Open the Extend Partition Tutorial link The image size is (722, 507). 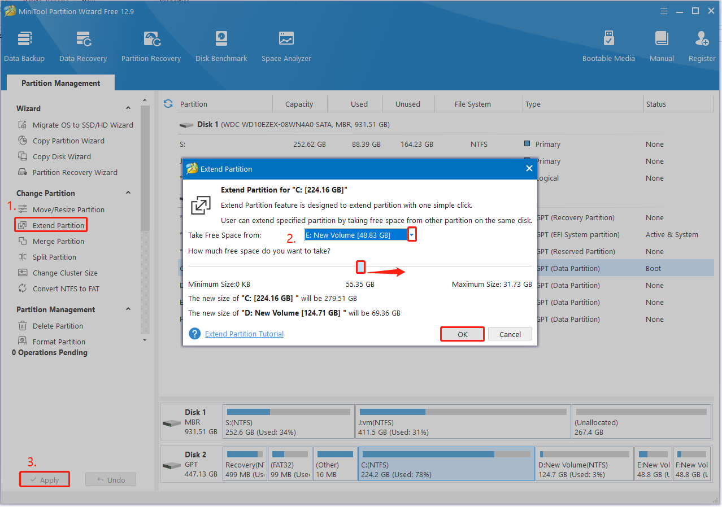coord(244,334)
